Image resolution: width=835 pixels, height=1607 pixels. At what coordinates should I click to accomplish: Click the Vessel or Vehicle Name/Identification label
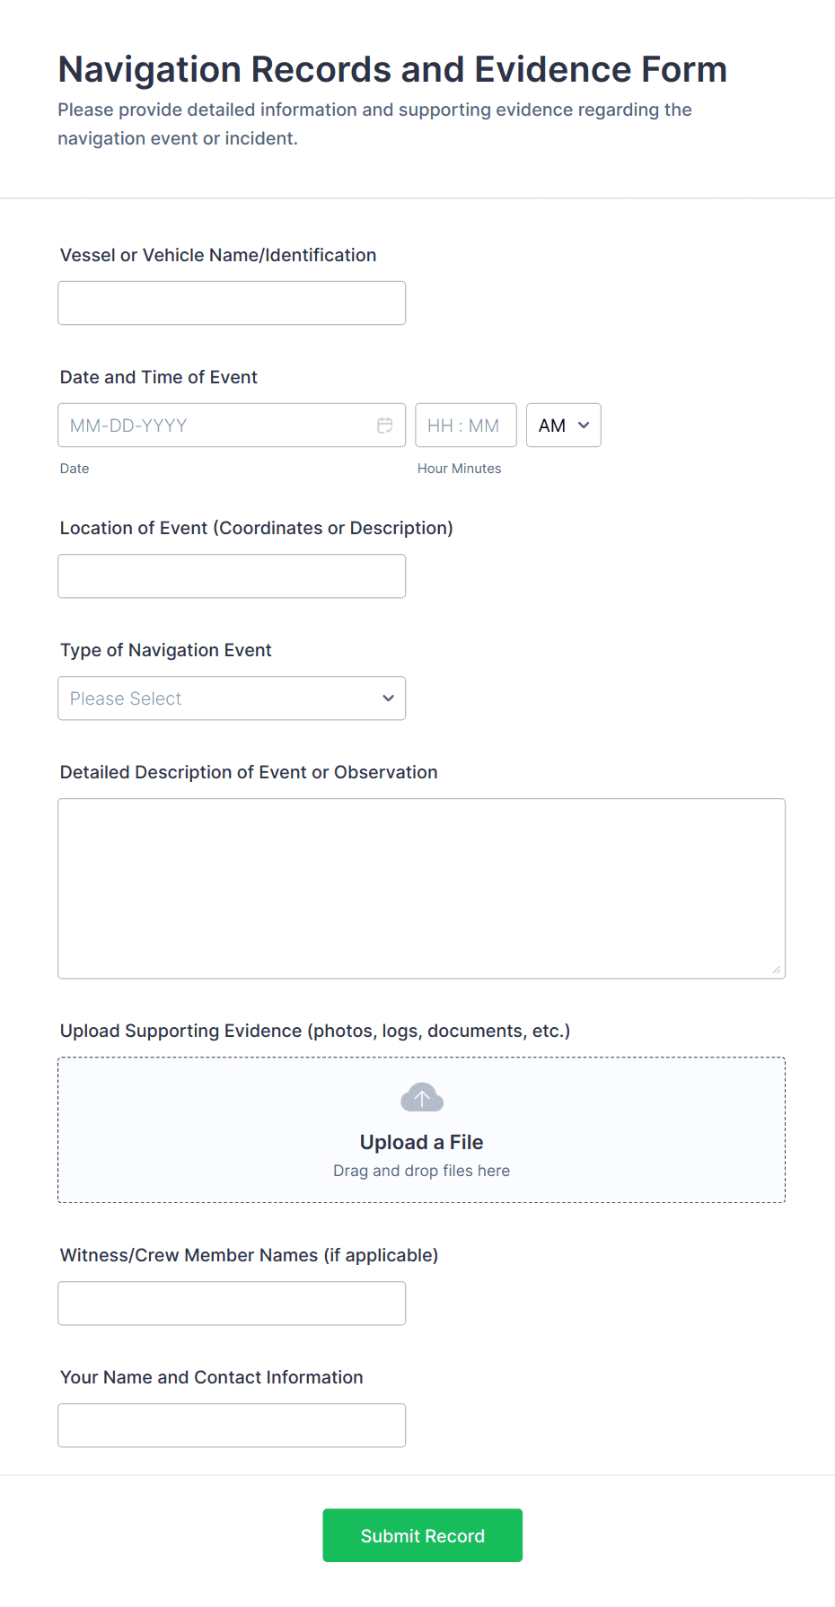218,255
